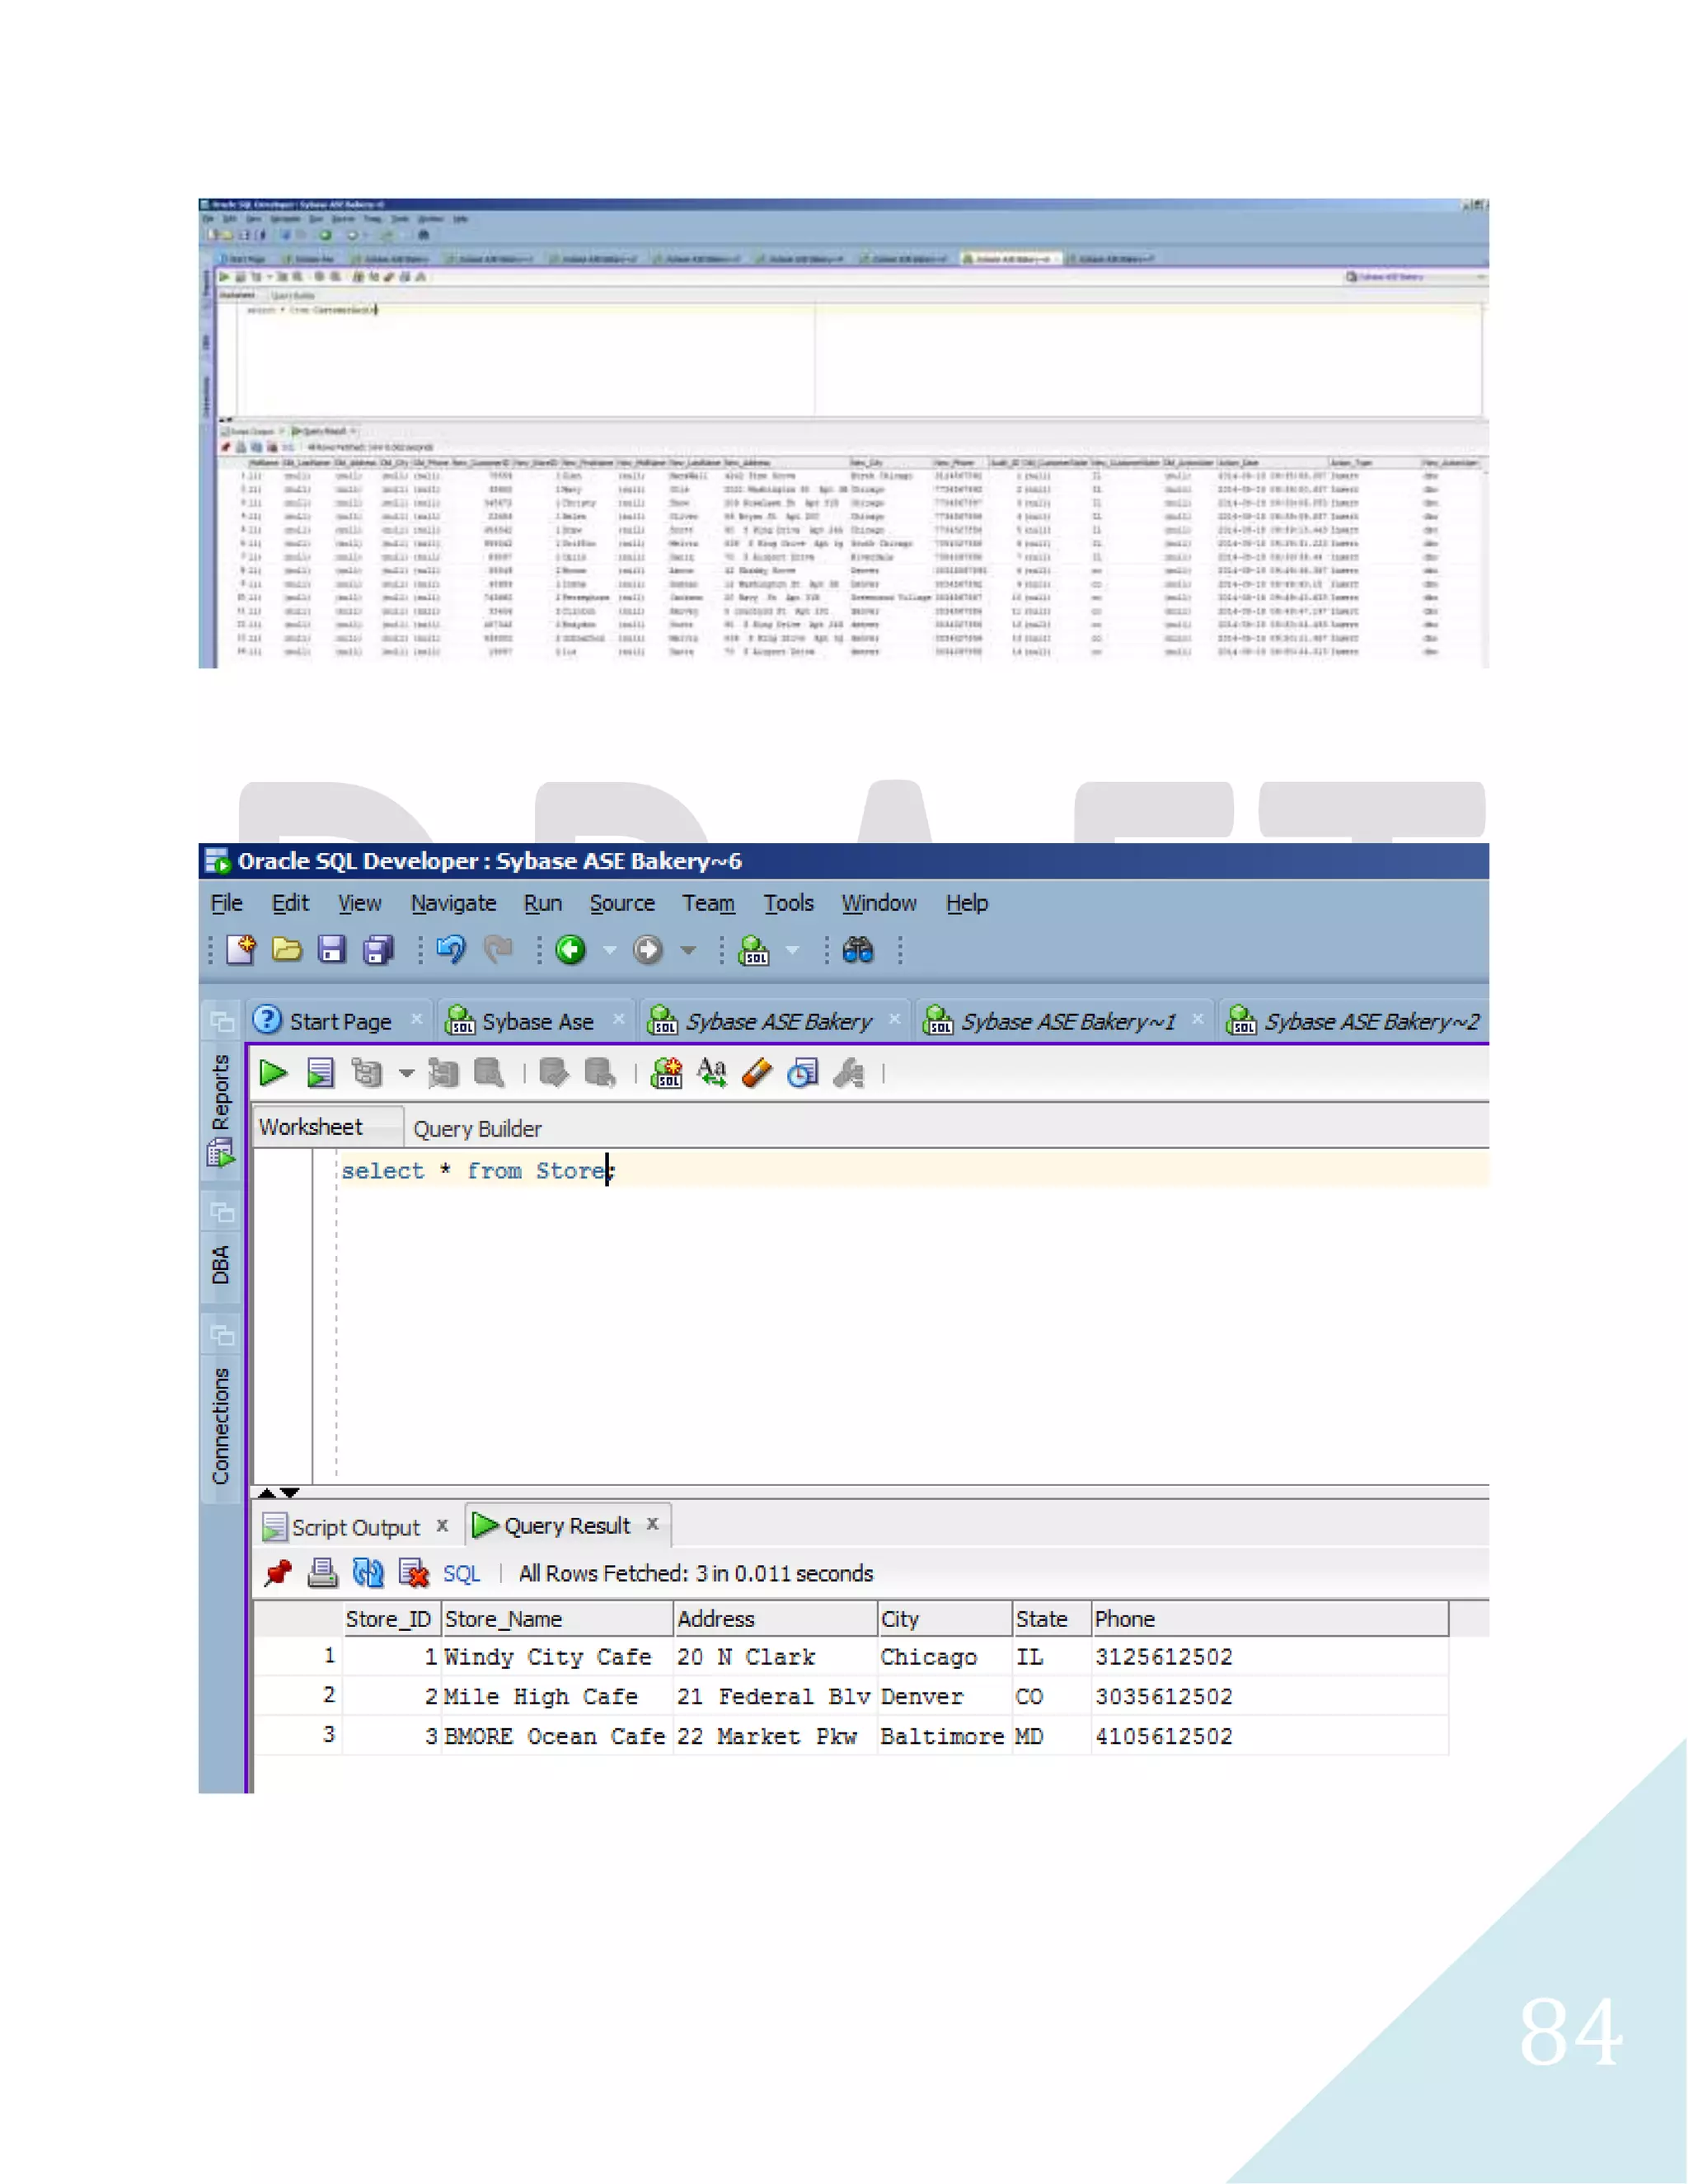The image size is (1688, 2184).
Task: Click the binoculars Find DB Object icon
Action: [x=858, y=949]
